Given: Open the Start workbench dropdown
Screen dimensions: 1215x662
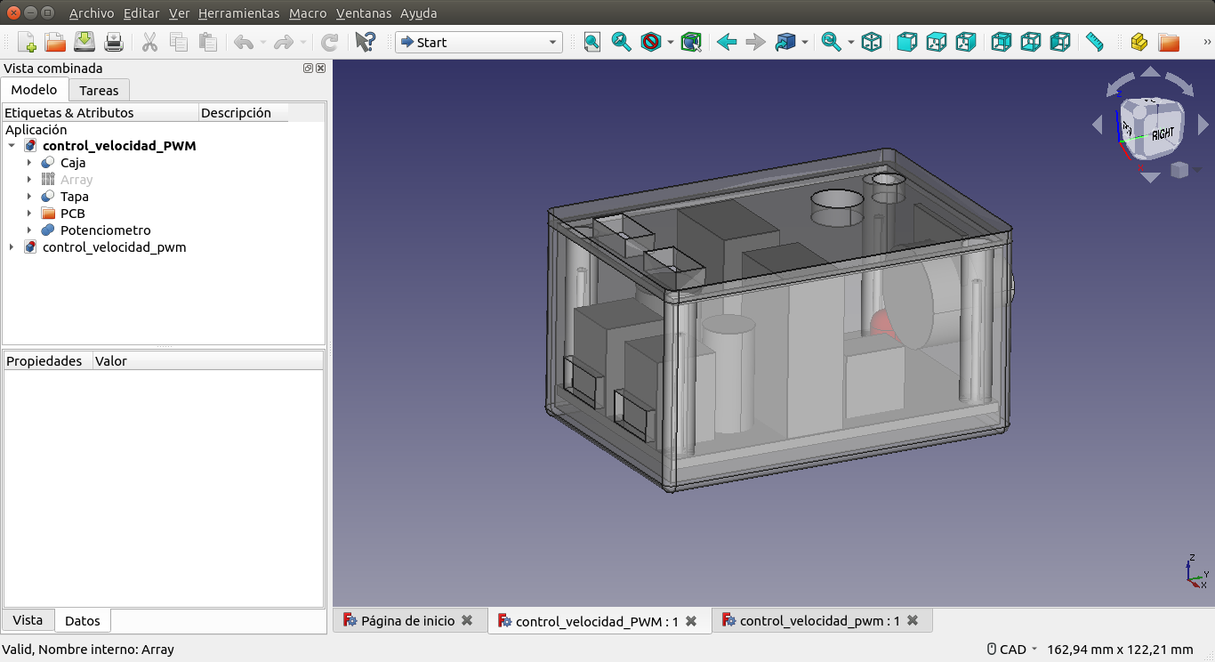Looking at the screenshot, I should (x=479, y=42).
